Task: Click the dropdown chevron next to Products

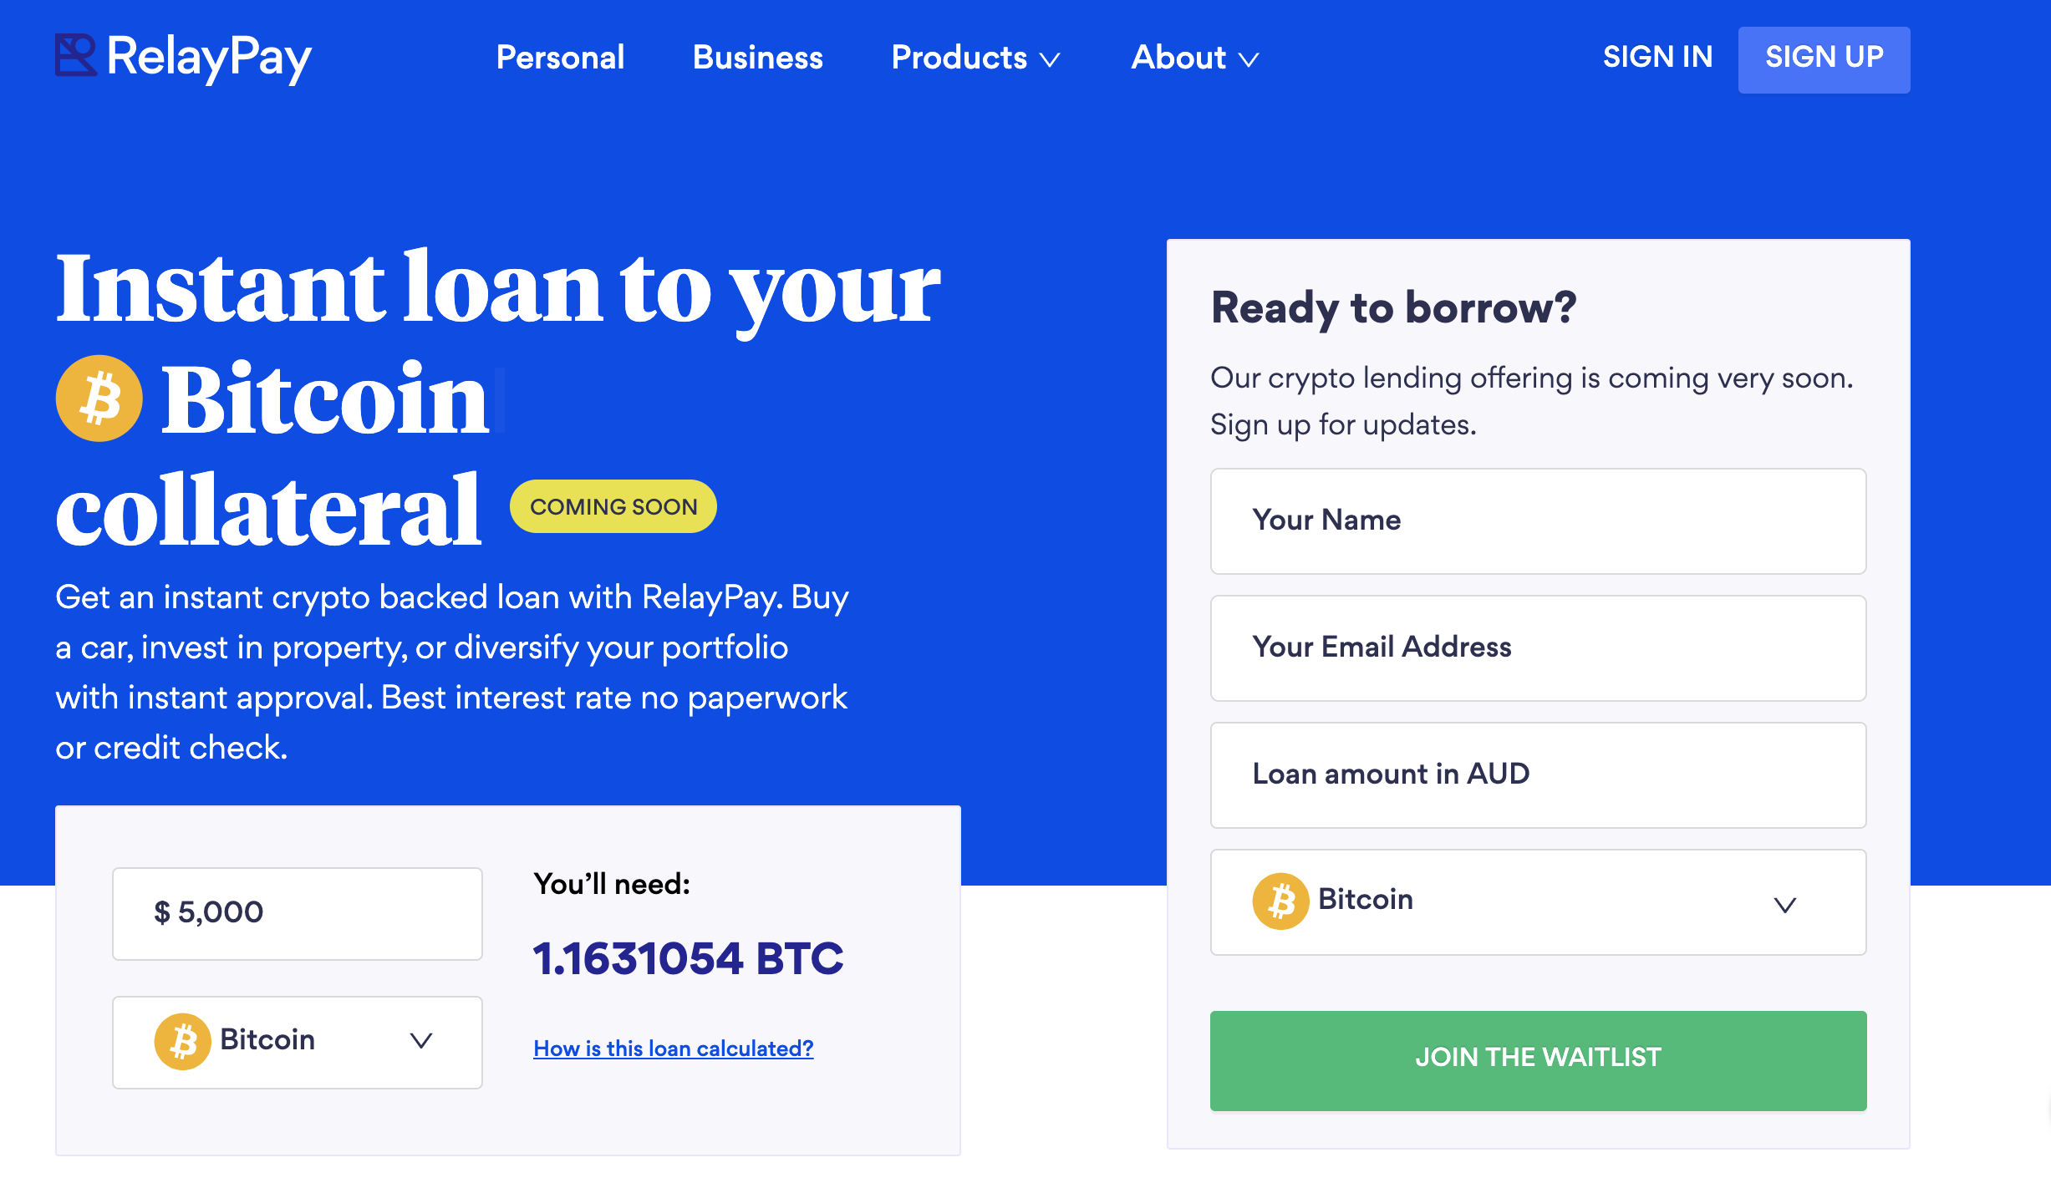Action: tap(1051, 60)
